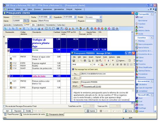Open Cobros in Favoritos
This screenshot has width=160, height=122.
pos(141,57)
